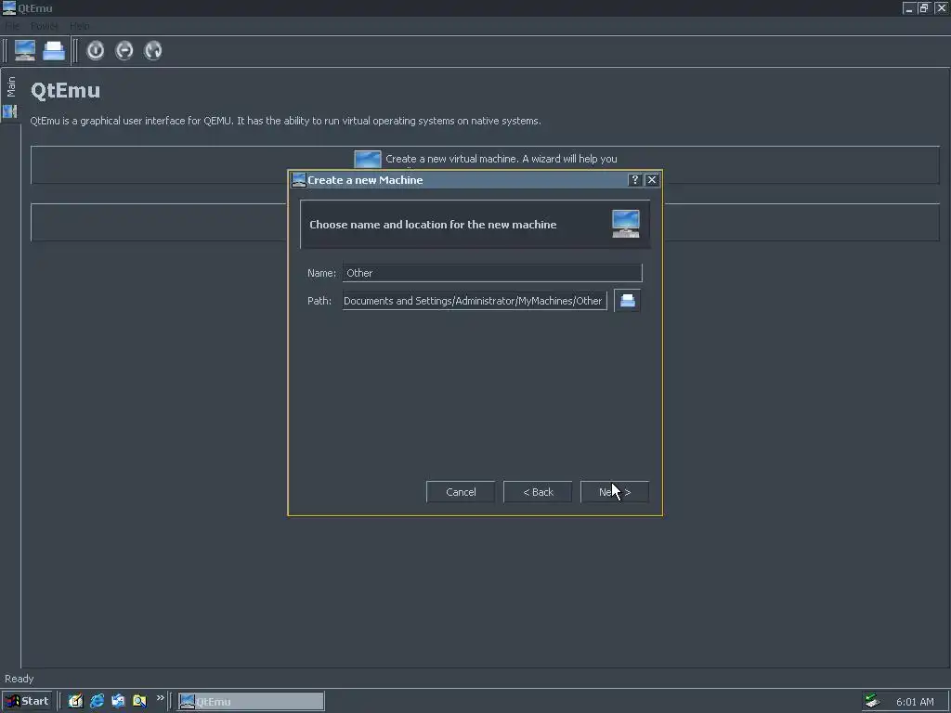The height and width of the screenshot is (713, 951).
Task: Click the Outlook Express quick launch icon
Action: click(x=118, y=702)
